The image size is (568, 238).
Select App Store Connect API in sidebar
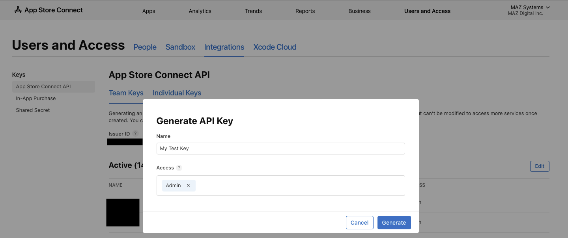pos(54,87)
